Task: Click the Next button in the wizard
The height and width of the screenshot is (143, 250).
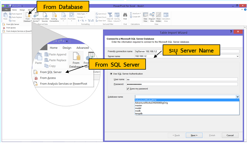Action: click(194, 135)
